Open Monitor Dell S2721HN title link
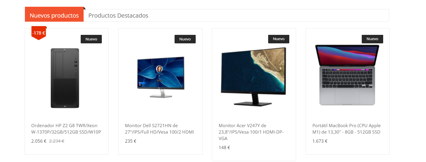This screenshot has height=162, width=426. tap(160, 129)
